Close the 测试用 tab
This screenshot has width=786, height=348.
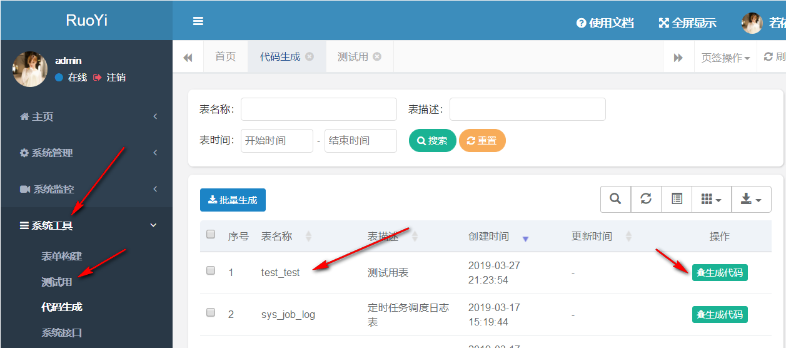pos(377,56)
